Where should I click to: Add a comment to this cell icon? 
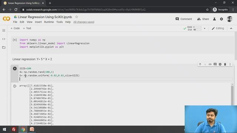pos(215,64)
